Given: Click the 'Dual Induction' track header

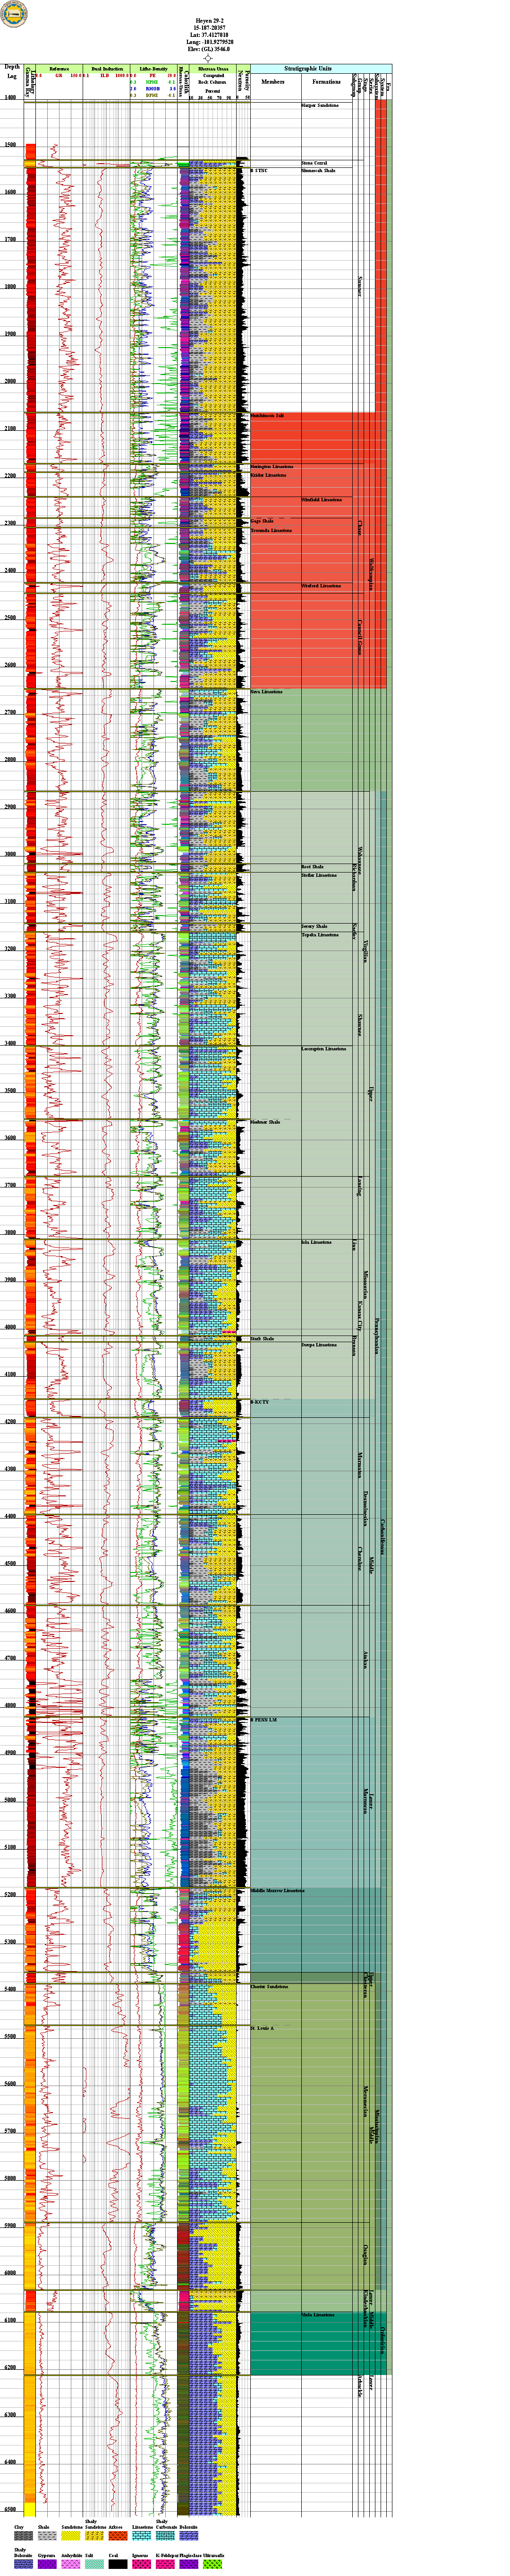Looking at the screenshot, I should coord(107,69).
